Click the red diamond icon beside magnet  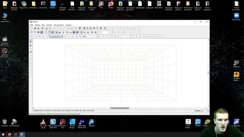point(96,32)
